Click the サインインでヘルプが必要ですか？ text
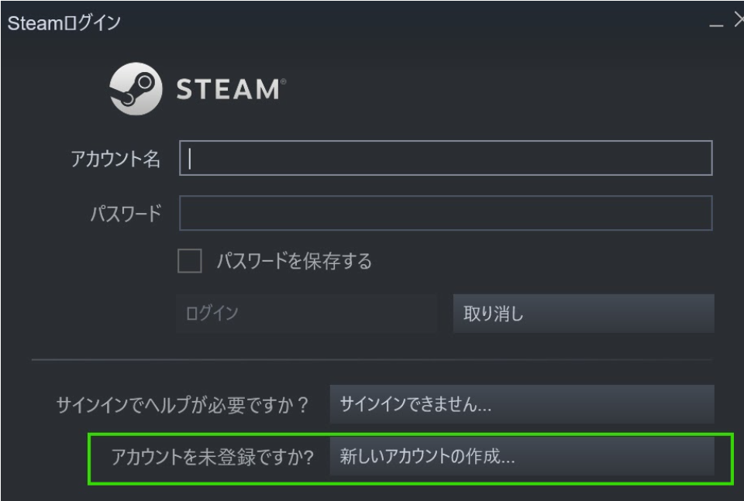Image resolution: width=744 pixels, height=501 pixels. click(183, 405)
